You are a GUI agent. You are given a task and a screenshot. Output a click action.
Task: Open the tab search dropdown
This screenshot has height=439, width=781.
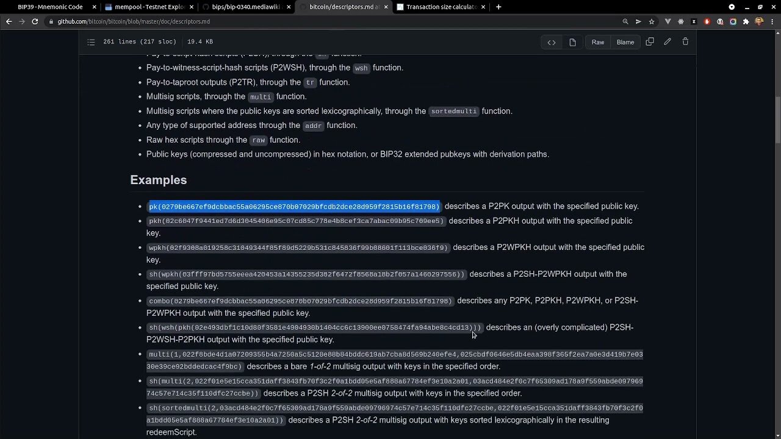coord(732,7)
